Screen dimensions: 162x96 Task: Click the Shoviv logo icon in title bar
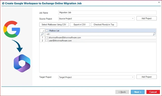[x=3, y=3]
